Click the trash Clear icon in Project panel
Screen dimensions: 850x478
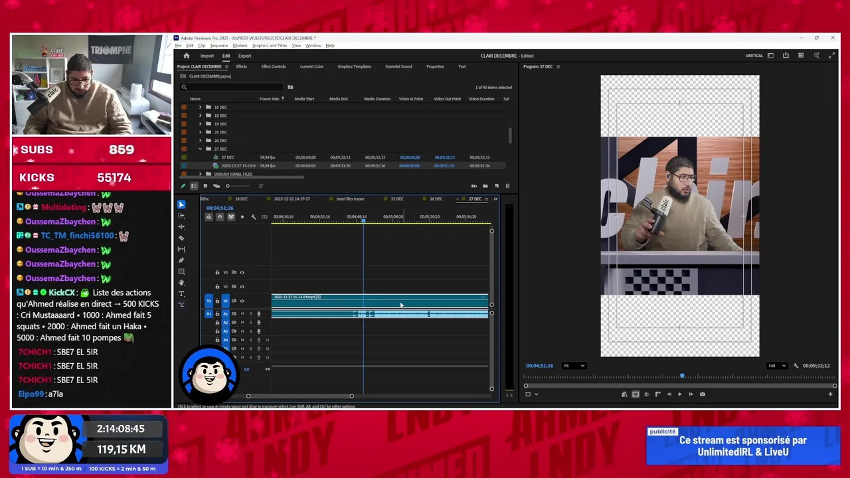(x=508, y=186)
